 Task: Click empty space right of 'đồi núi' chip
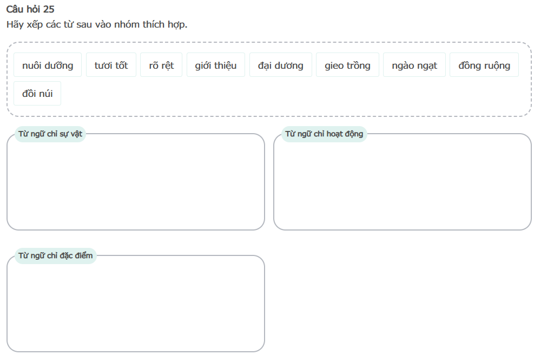271,95
